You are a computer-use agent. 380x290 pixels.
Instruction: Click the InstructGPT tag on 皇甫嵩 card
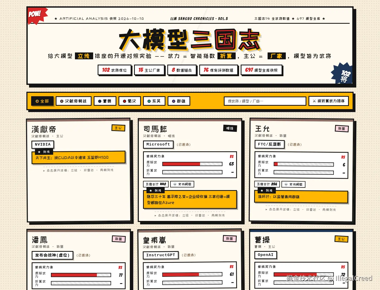click(x=161, y=255)
